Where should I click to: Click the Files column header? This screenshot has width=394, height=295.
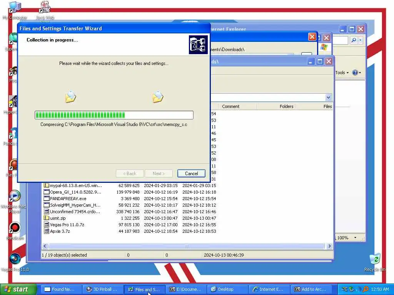[314, 106]
